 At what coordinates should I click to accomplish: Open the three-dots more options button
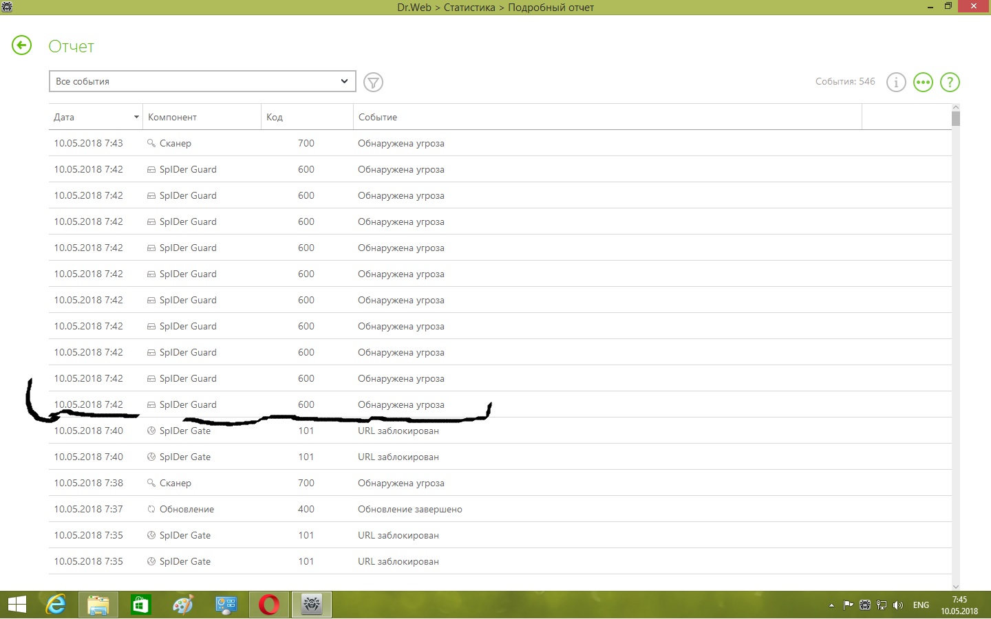[923, 83]
